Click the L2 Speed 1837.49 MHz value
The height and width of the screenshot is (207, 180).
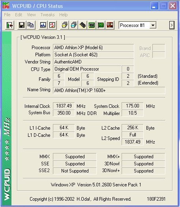tap(133, 142)
